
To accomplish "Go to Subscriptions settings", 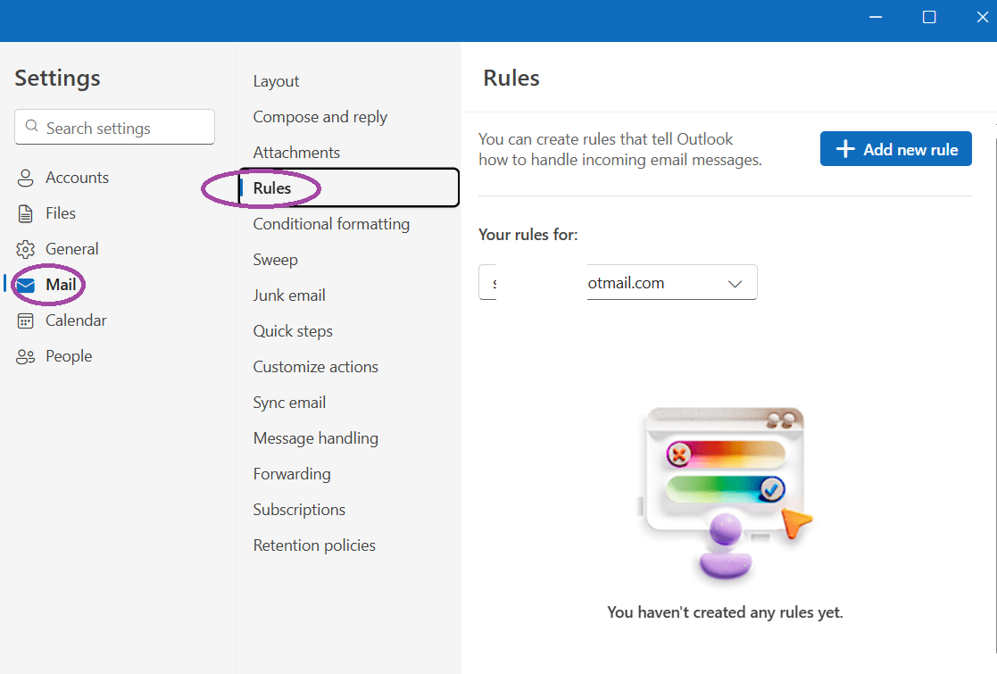I will 299,510.
